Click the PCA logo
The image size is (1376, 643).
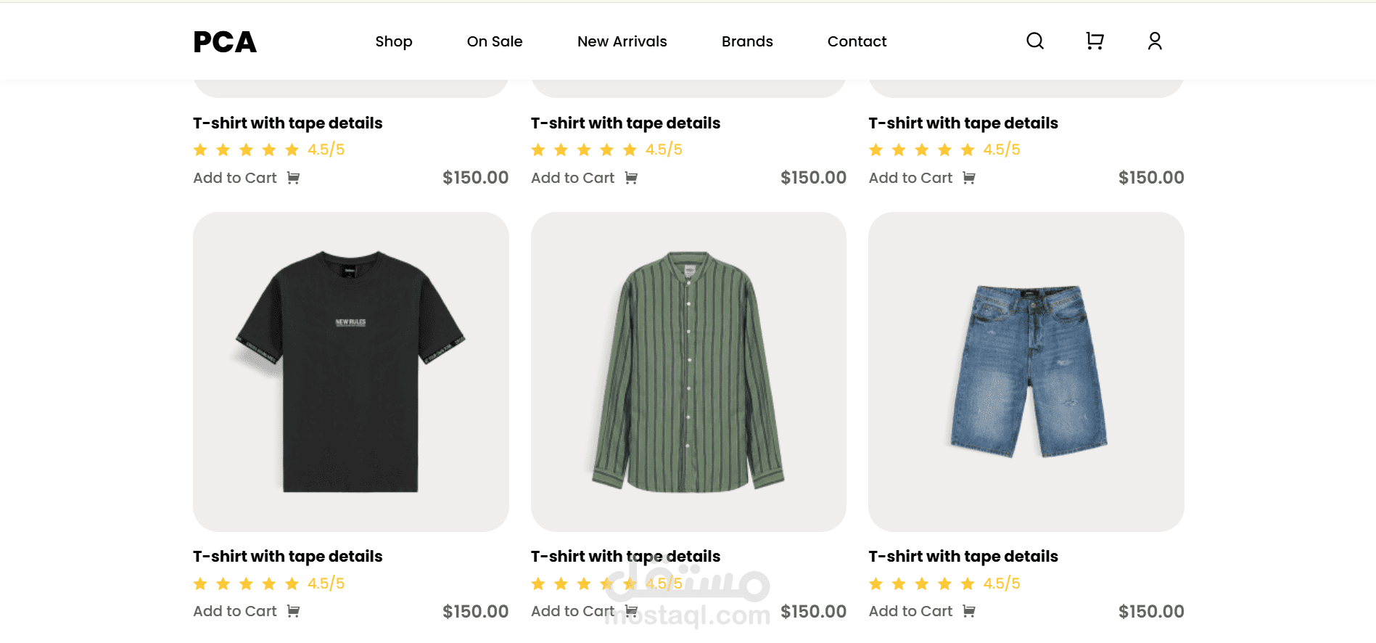tap(225, 42)
